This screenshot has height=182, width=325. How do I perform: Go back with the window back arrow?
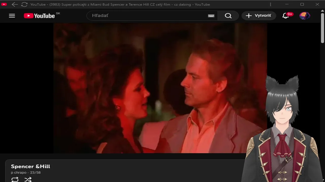click(14, 4)
